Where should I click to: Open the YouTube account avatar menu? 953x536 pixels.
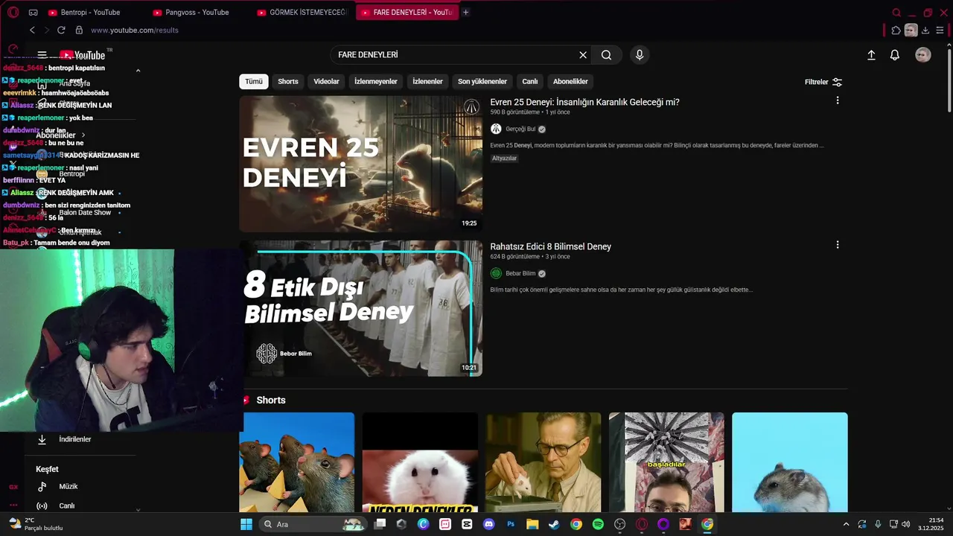(x=923, y=55)
